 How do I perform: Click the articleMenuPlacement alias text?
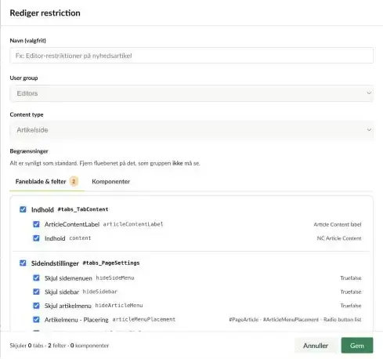(x=143, y=319)
